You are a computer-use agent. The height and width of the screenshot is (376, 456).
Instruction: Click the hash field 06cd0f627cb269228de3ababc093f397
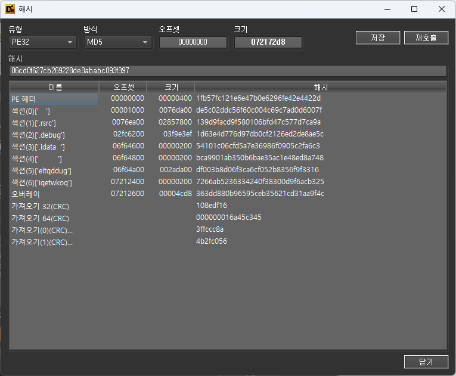[228, 71]
